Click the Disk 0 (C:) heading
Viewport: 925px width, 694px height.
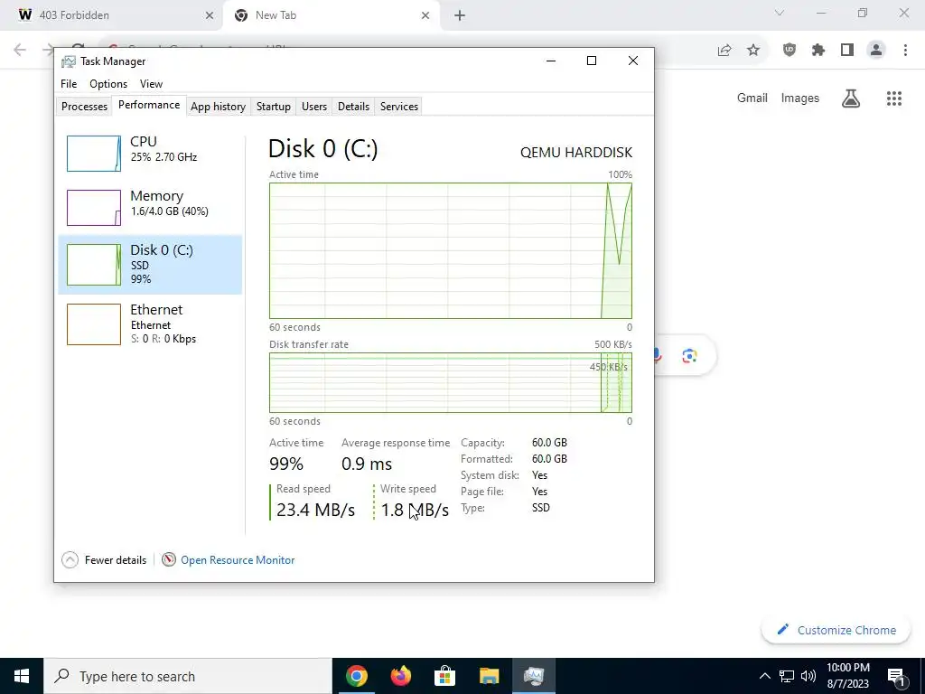[322, 149]
